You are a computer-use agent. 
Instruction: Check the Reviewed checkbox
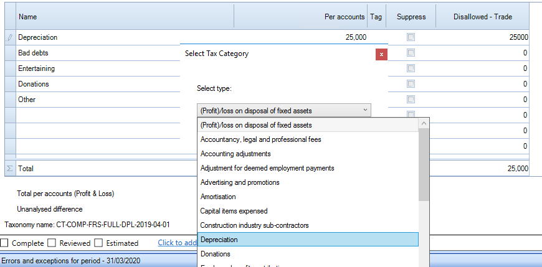52,243
